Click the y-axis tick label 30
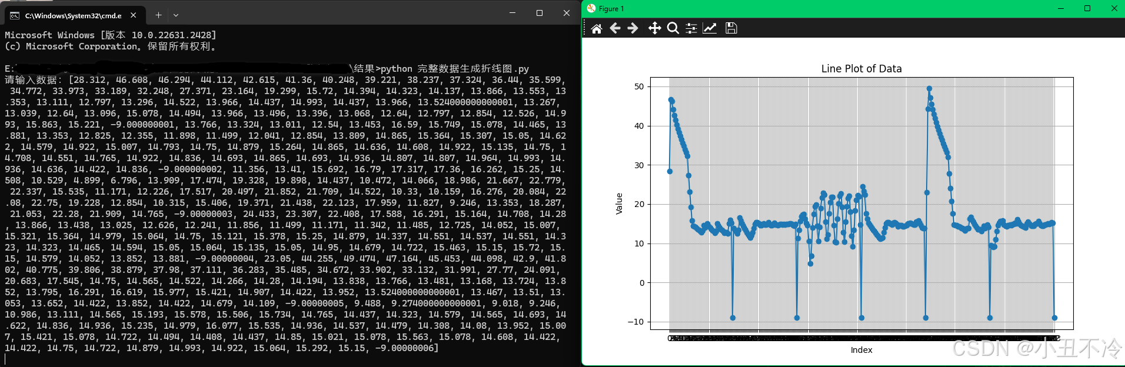This screenshot has width=1125, height=367. point(639,165)
